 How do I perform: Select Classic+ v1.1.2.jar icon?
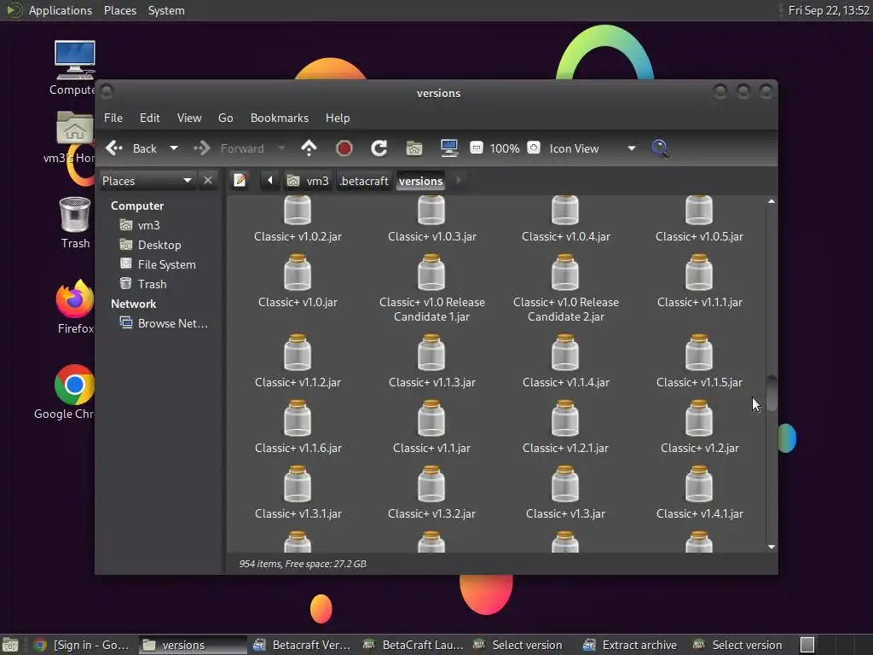point(298,352)
